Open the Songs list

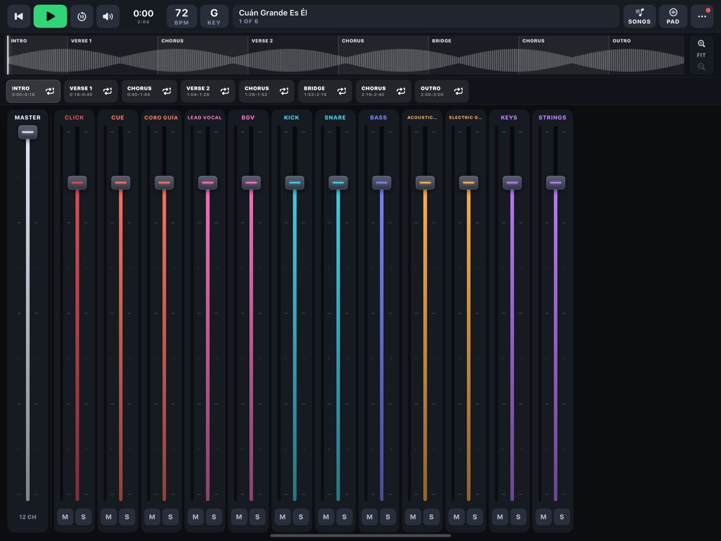tap(639, 16)
